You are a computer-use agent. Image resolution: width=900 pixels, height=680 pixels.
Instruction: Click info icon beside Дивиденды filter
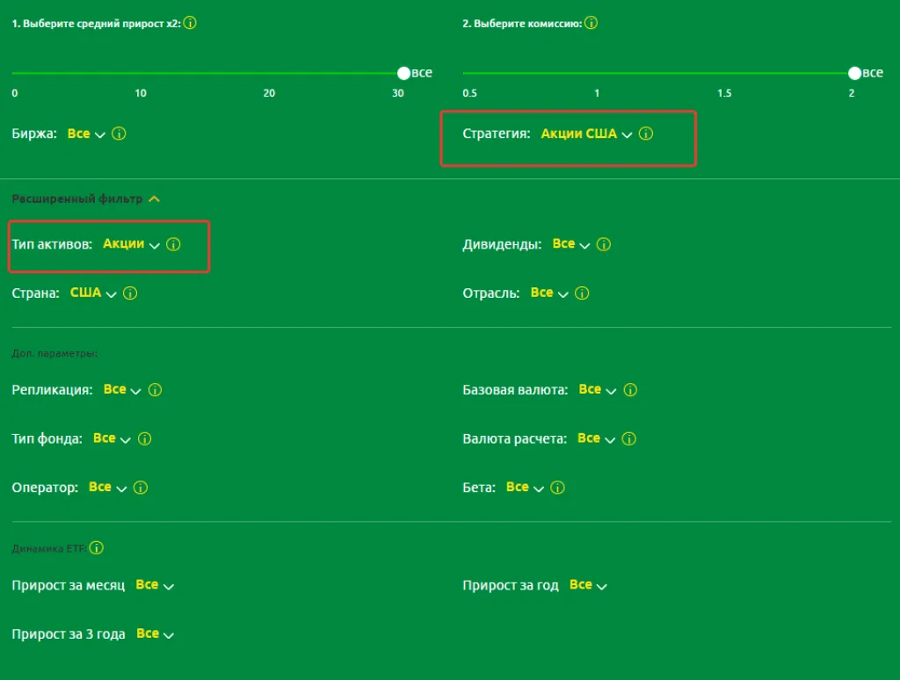tap(603, 245)
